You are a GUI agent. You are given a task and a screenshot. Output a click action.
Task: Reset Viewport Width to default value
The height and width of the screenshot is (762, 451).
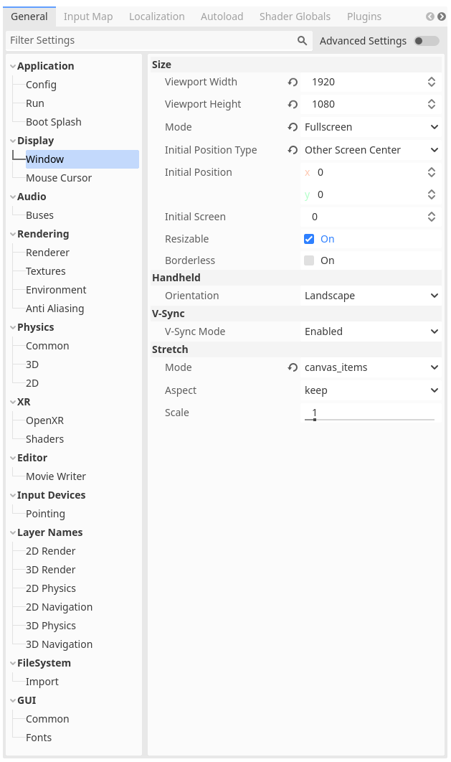click(x=293, y=82)
